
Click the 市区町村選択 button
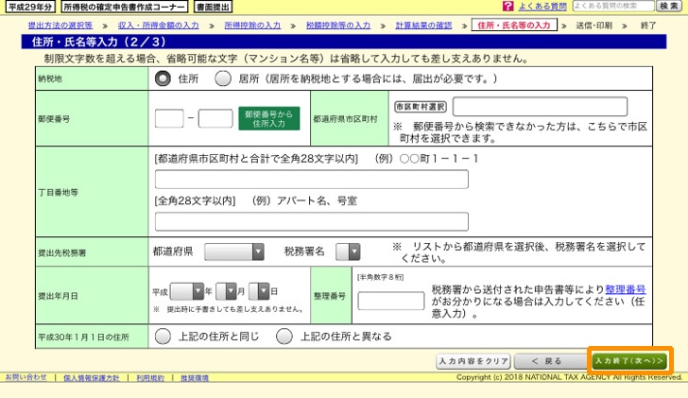(x=421, y=107)
